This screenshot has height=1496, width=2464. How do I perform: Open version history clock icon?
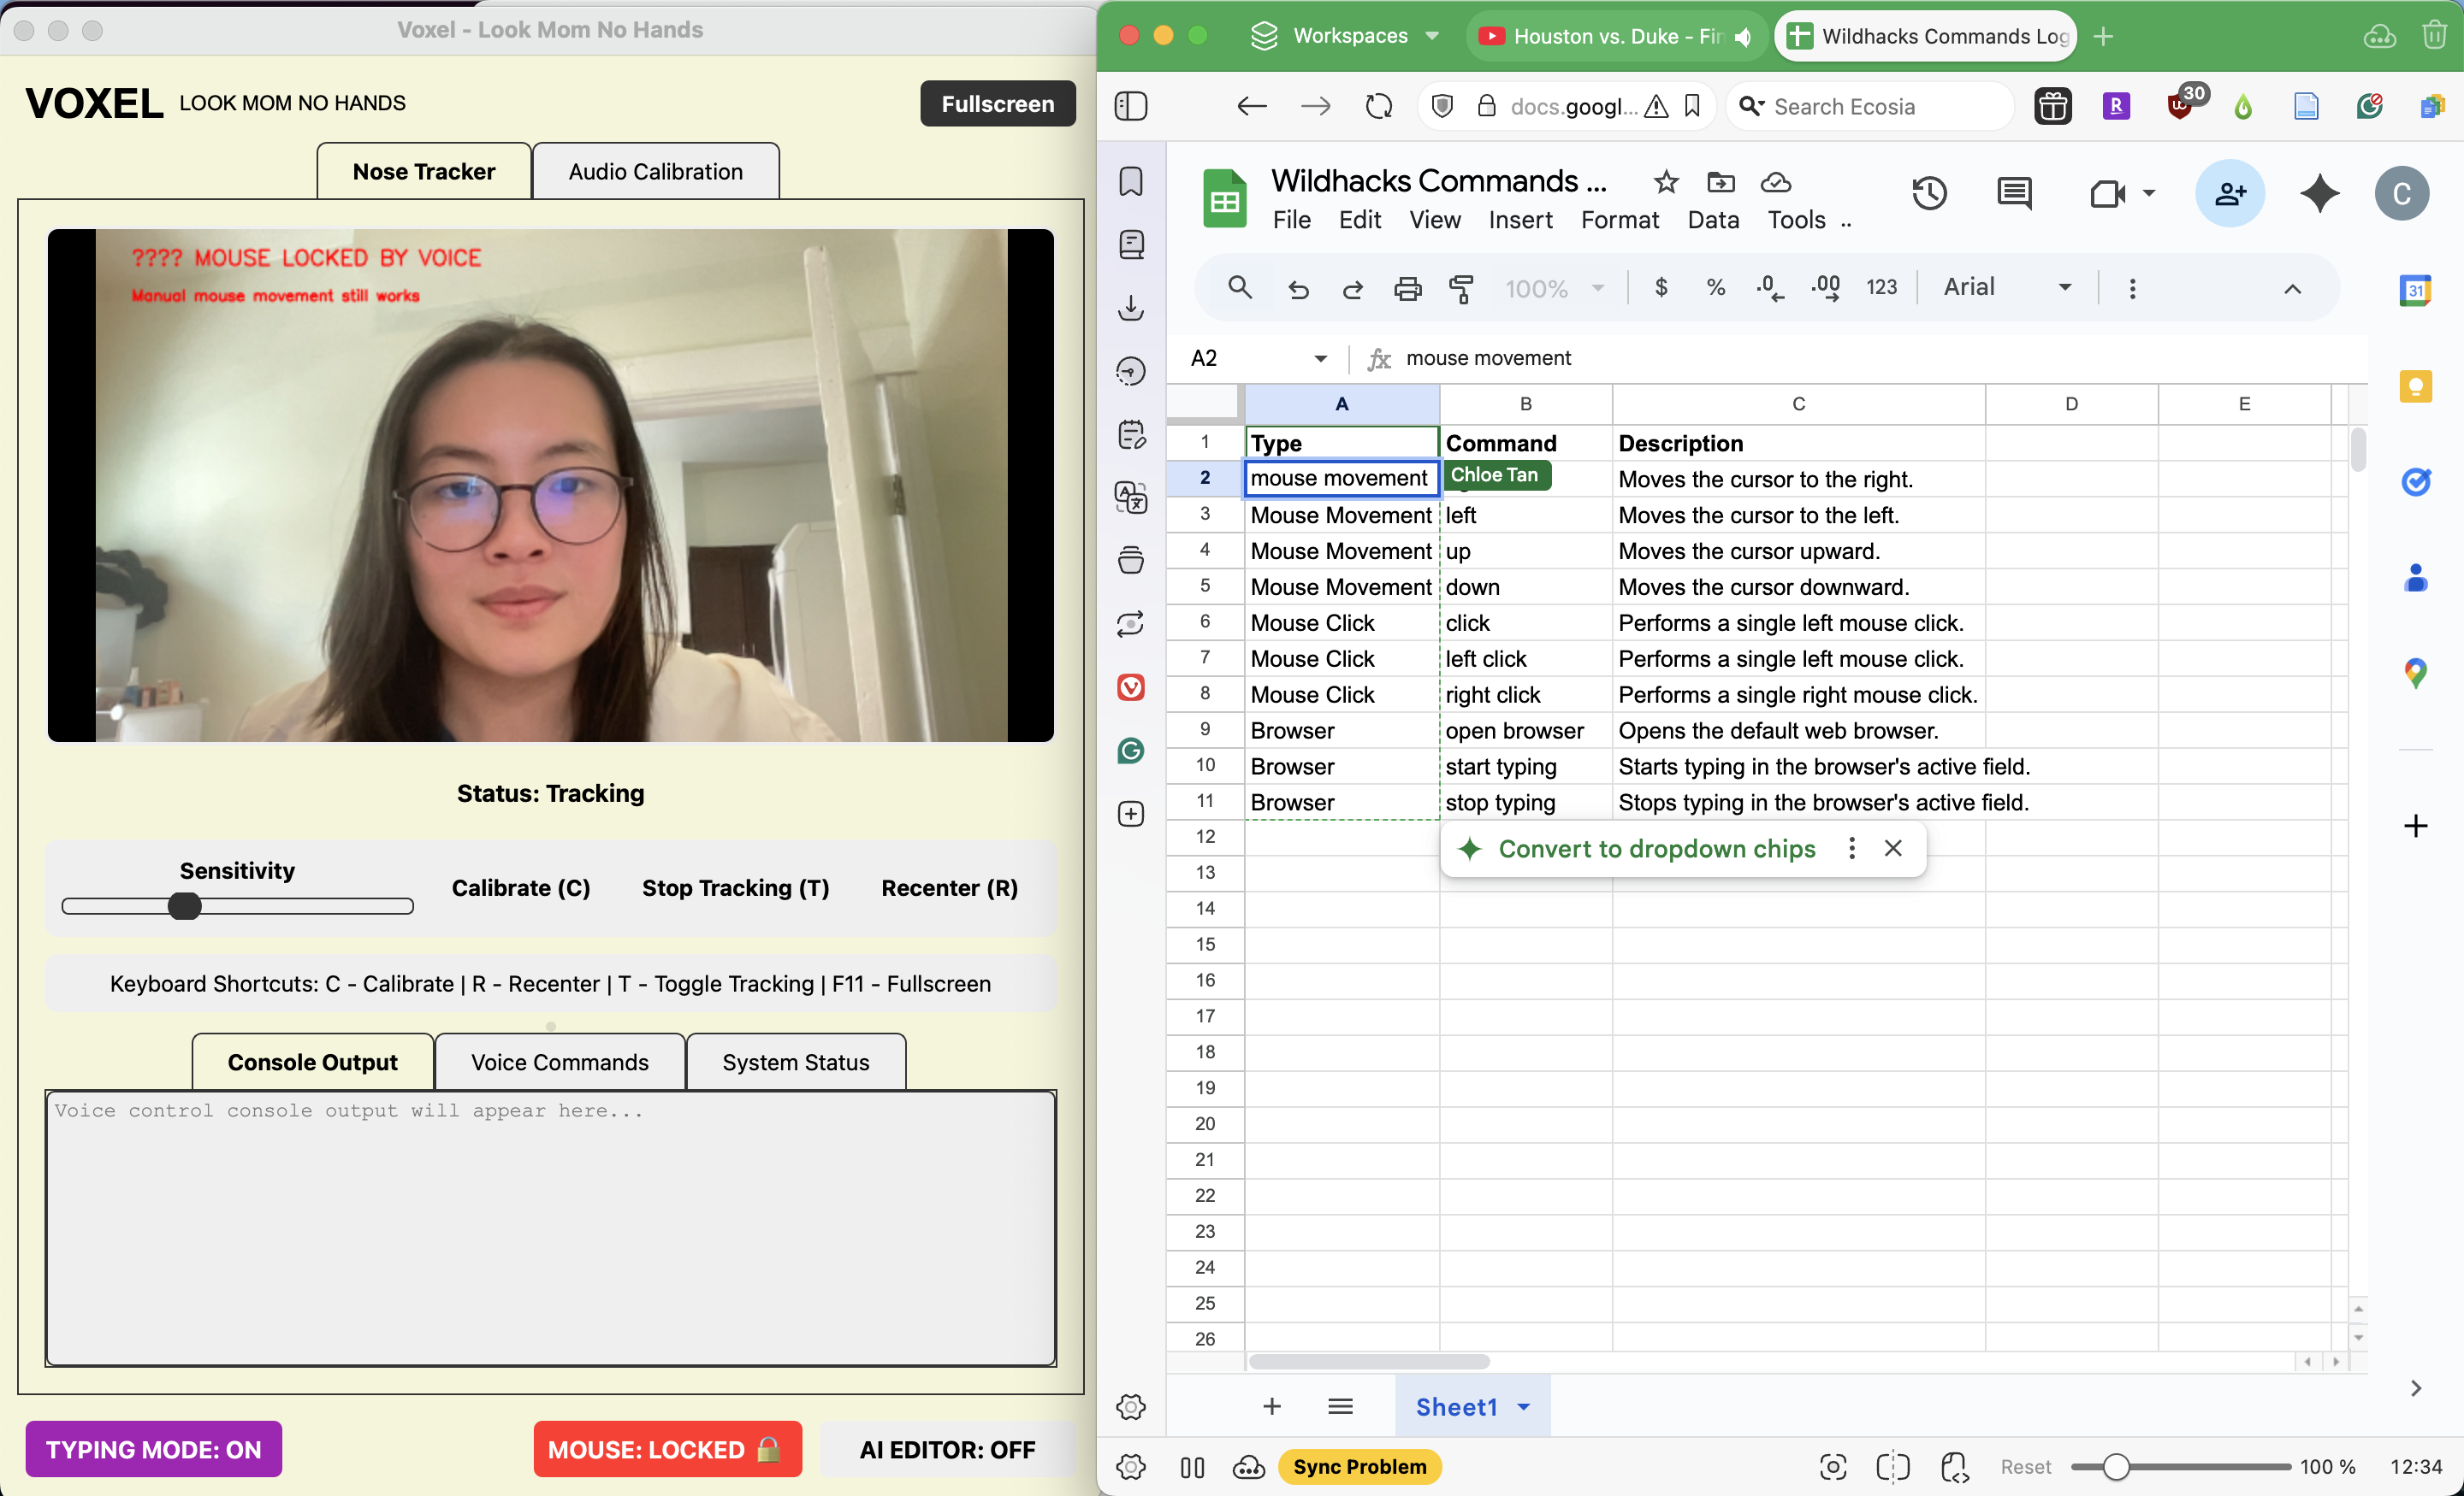click(x=1929, y=193)
